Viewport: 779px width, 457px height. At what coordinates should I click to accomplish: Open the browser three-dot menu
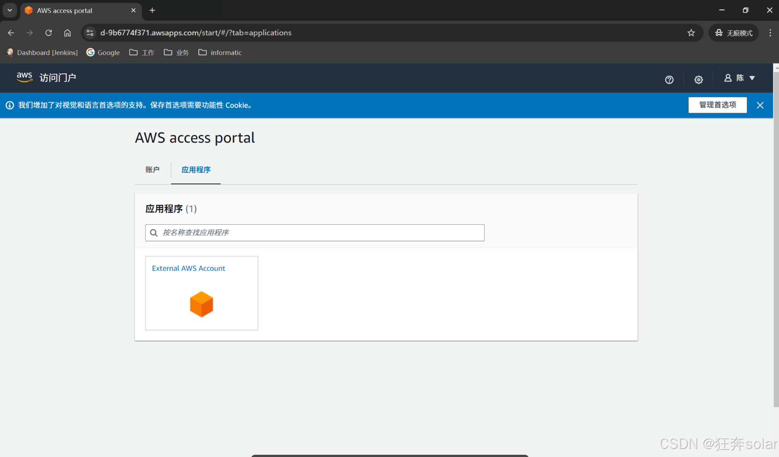(x=770, y=33)
